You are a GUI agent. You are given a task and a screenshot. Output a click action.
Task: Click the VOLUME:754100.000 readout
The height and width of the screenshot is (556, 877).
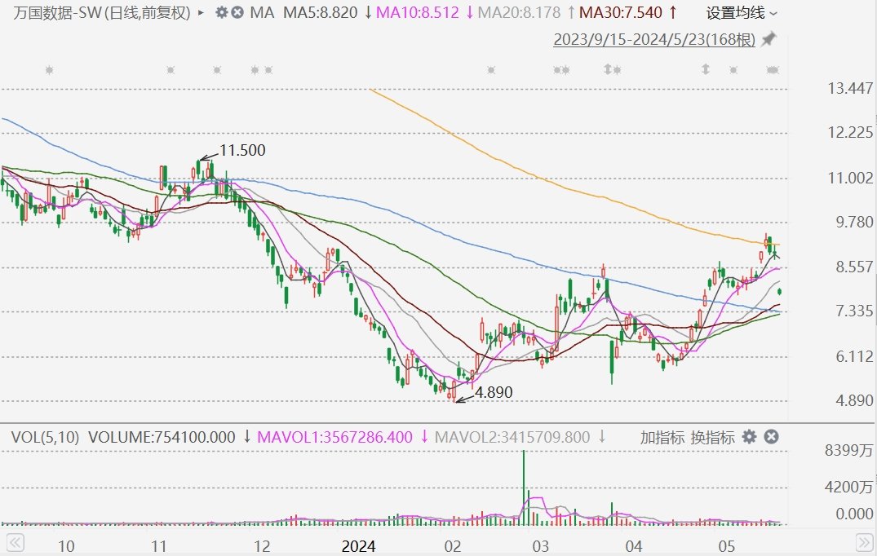[162, 437]
